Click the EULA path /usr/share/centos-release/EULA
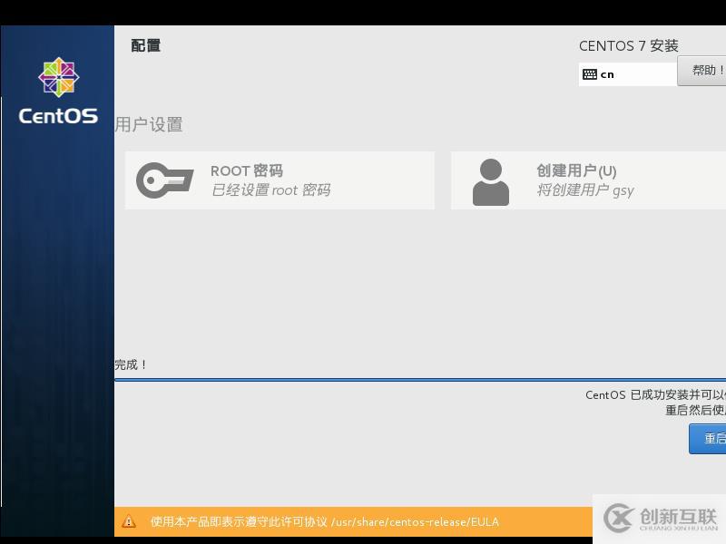This screenshot has height=544, width=726. 416,521
